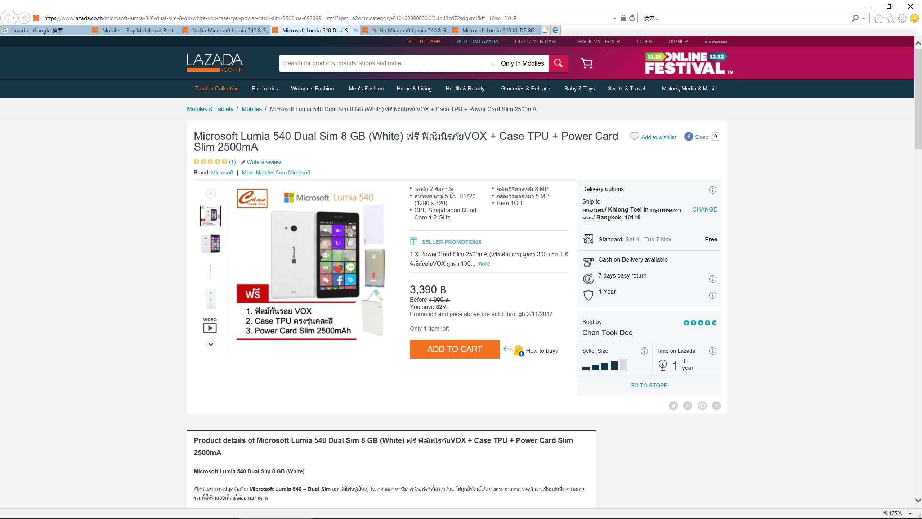Click the Delivery options info icon

[x=712, y=190]
